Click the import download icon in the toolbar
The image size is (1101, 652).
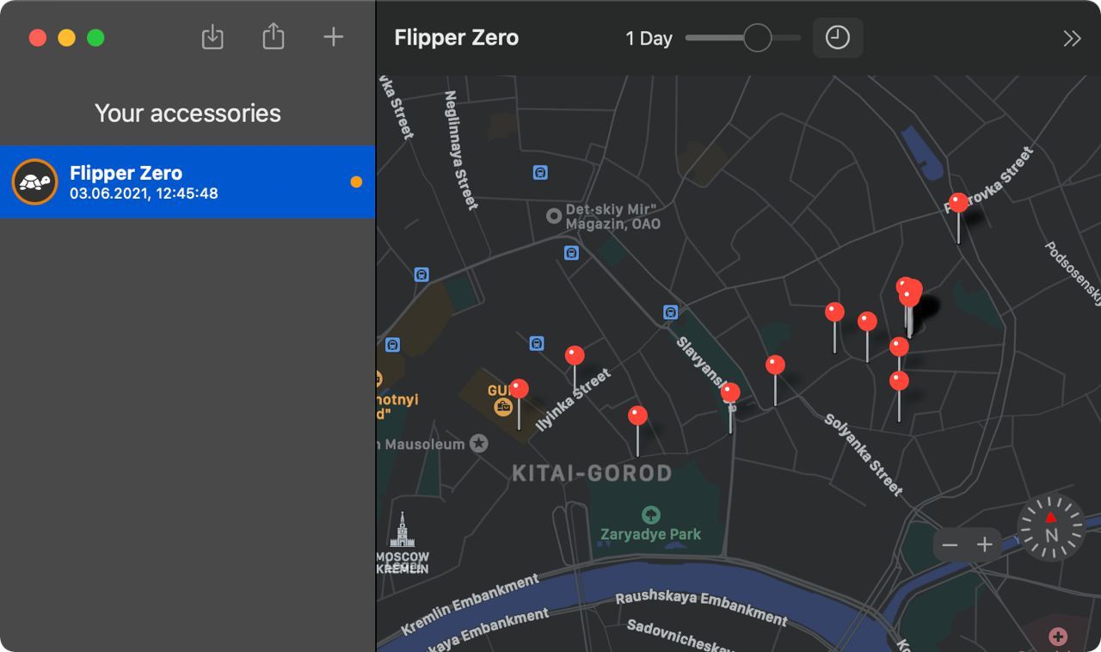pos(212,37)
